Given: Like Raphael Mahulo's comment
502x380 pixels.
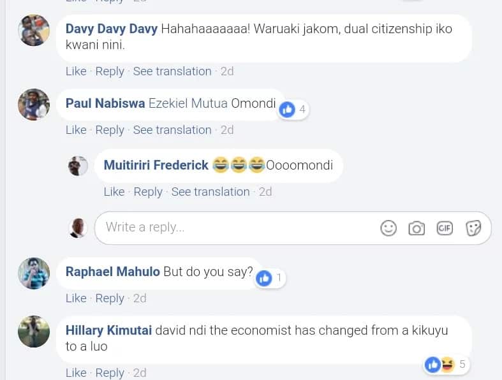Looking at the screenshot, I should [x=76, y=298].
